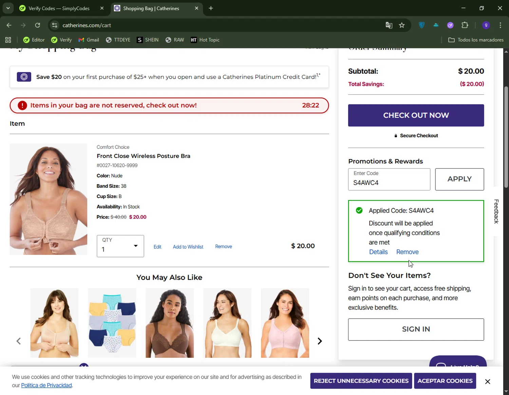The height and width of the screenshot is (395, 509).
Task: Open the RAW bookmark
Action: [x=175, y=40]
